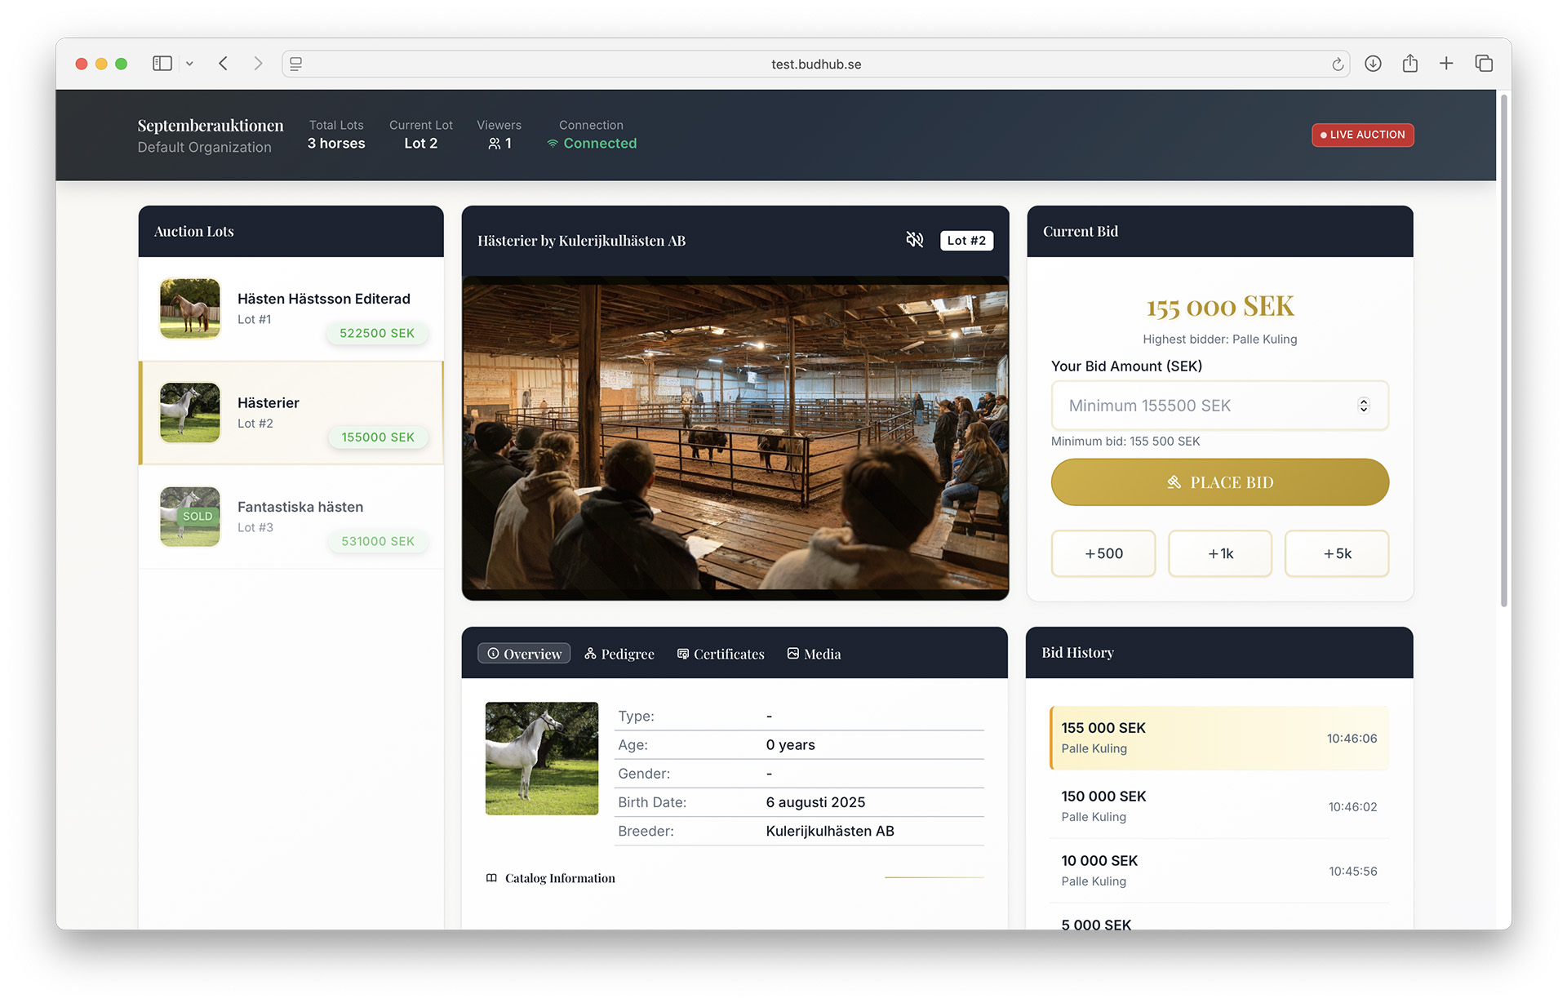Click the Your Bid Amount input field
The width and height of the screenshot is (1567, 1003).
click(1219, 406)
